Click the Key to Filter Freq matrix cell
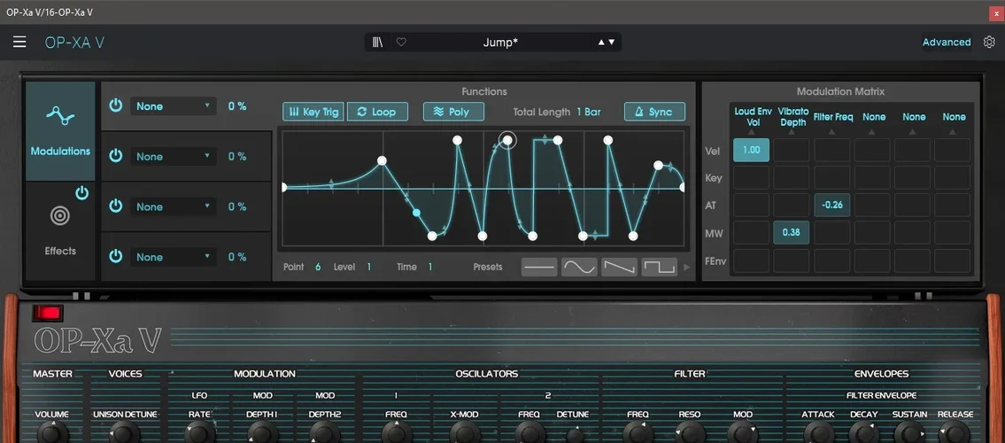This screenshot has height=443, width=1005. click(x=832, y=177)
